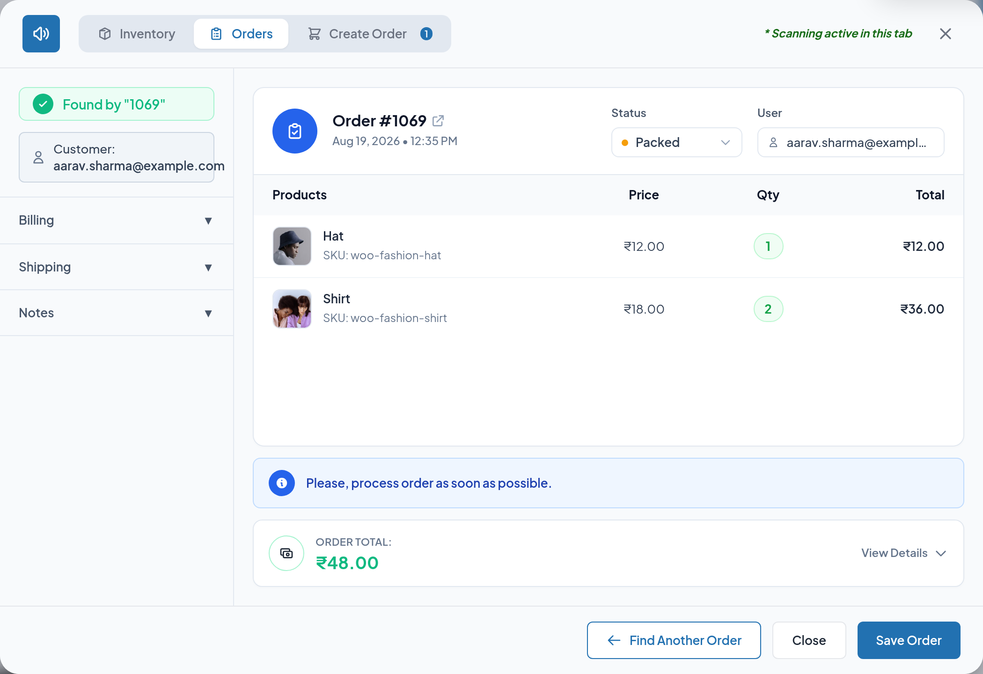Click the Shirt quantity badge 2
The width and height of the screenshot is (983, 674).
coord(768,309)
